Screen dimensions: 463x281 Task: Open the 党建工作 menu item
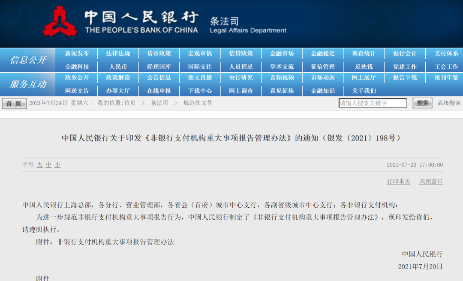[405, 67]
